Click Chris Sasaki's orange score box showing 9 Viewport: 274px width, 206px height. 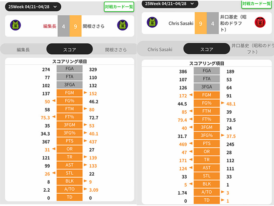200,23
